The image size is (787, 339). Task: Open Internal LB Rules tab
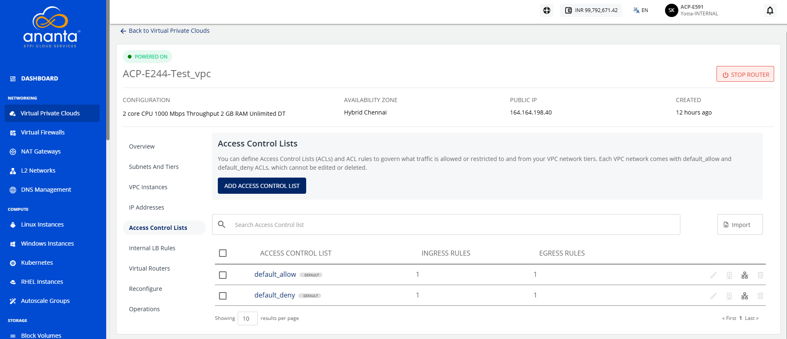pyautogui.click(x=152, y=248)
